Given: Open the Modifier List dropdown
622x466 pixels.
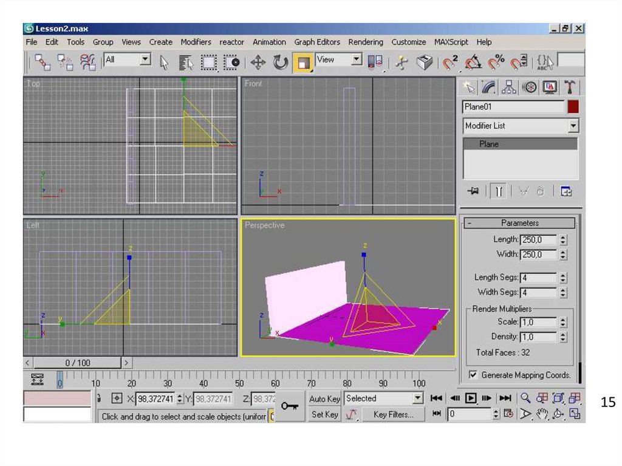Looking at the screenshot, I should click(x=573, y=126).
